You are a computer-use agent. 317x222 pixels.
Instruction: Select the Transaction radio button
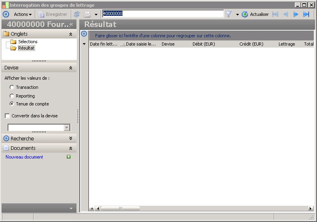pos(12,87)
